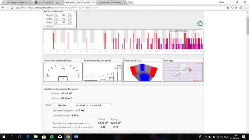Increase the room height value
This screenshot has height=140, width=249.
click(x=70, y=23)
